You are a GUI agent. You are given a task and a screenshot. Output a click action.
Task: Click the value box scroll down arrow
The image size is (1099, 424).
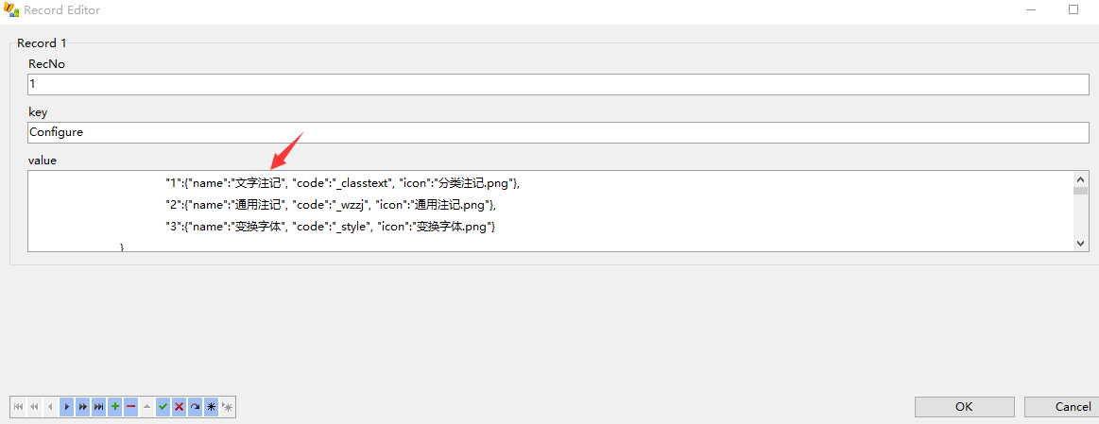(1081, 243)
